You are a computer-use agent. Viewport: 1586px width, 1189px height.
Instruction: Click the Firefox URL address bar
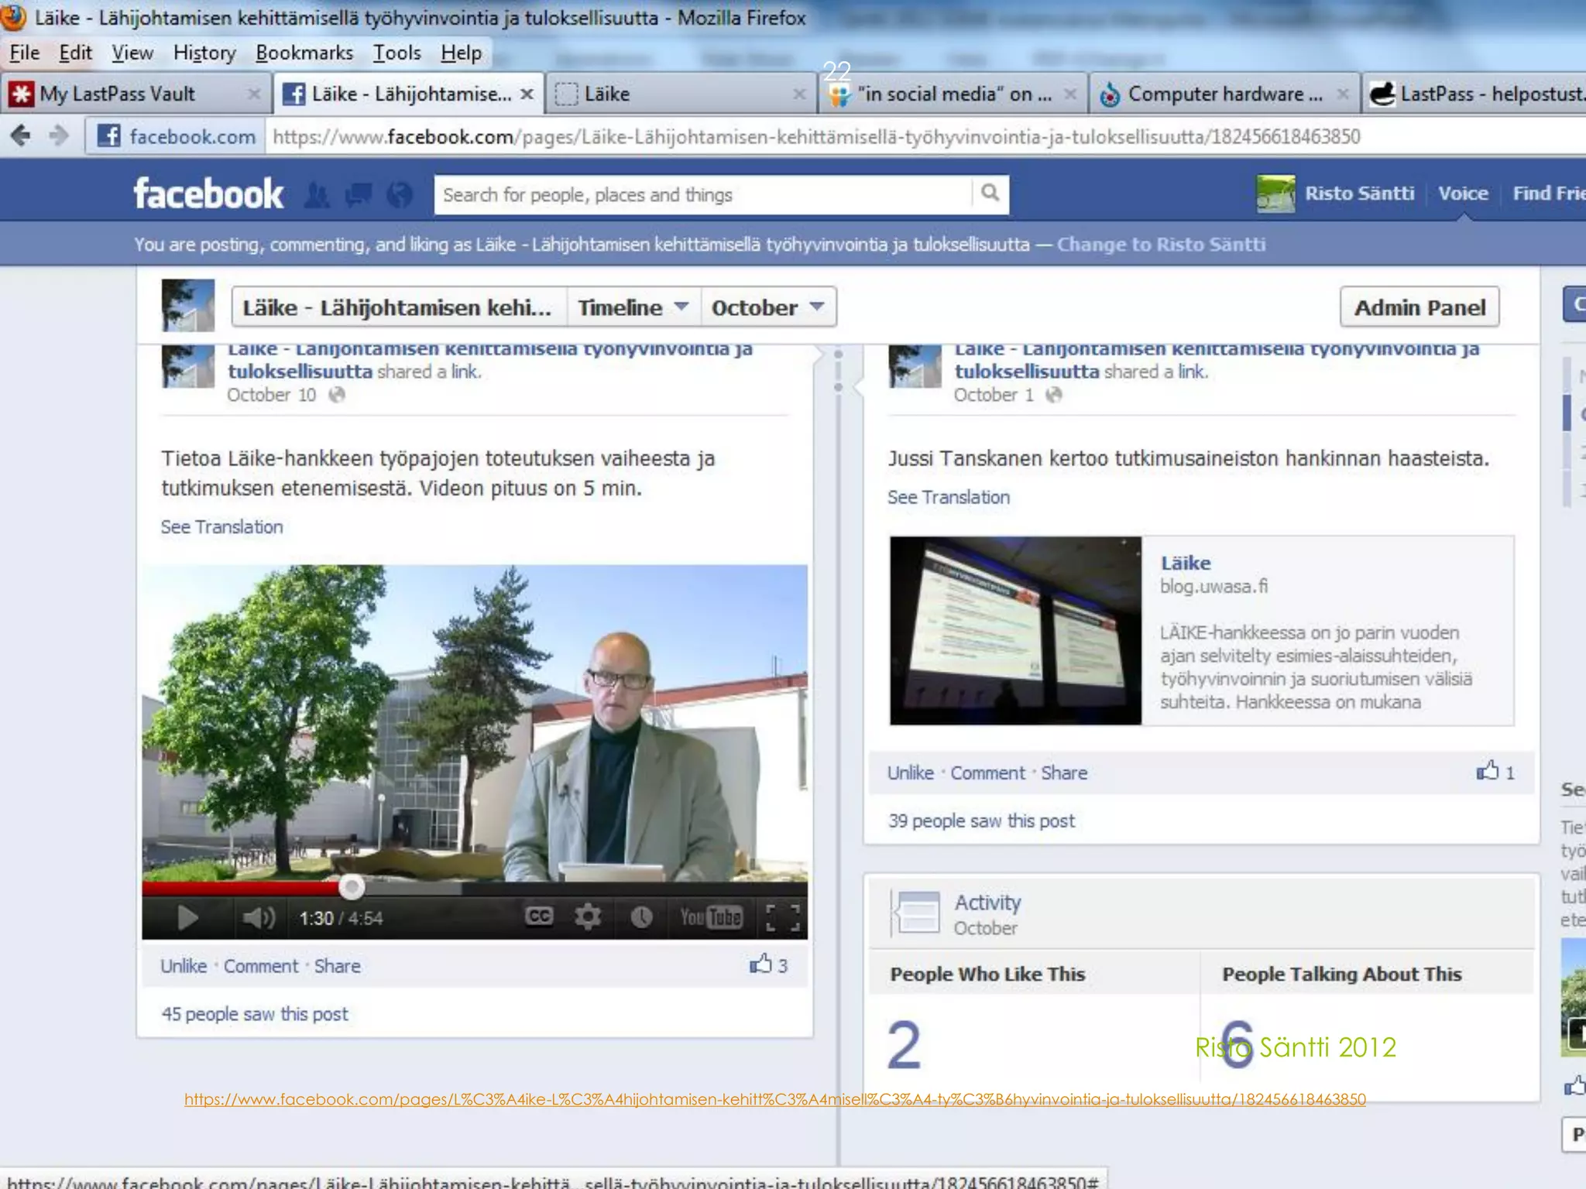coord(925,137)
